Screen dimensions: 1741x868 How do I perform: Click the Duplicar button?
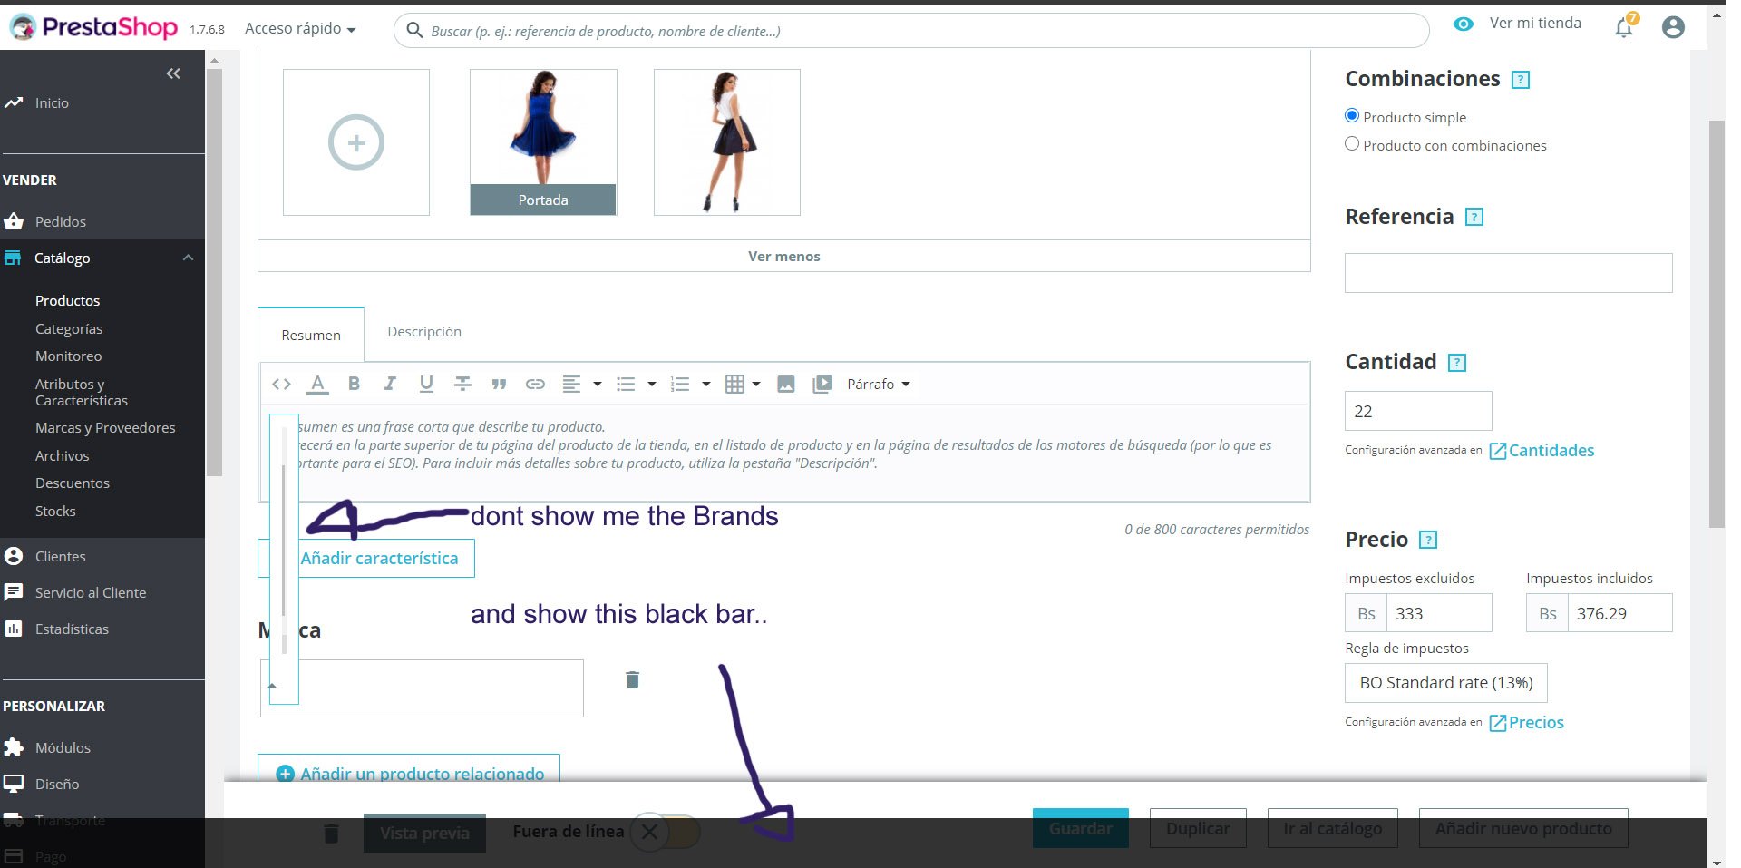click(x=1198, y=828)
